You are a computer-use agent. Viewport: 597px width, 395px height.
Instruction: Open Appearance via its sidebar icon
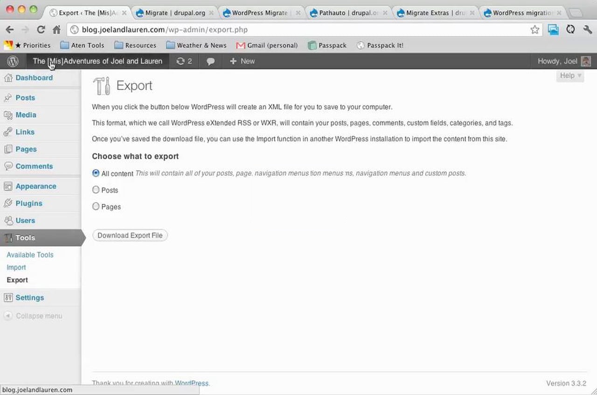pos(9,186)
